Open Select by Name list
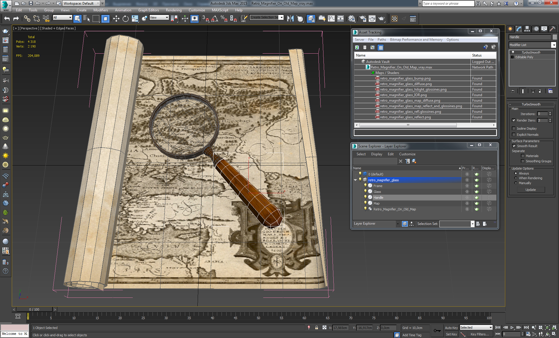This screenshot has height=338, width=559. (86, 19)
